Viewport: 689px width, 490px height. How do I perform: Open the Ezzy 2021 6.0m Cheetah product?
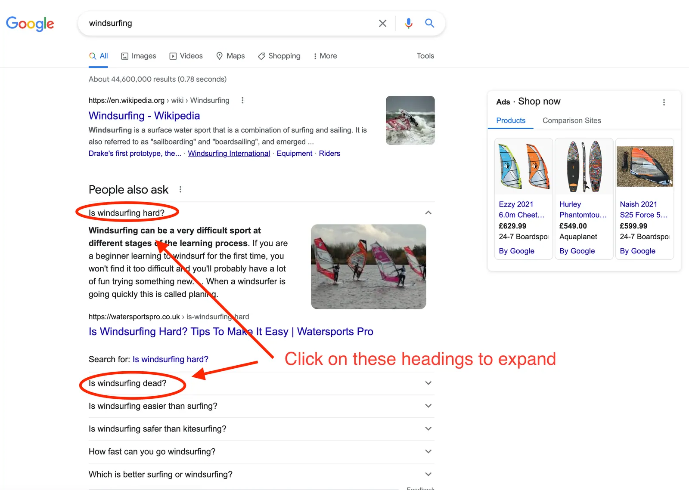(522, 210)
